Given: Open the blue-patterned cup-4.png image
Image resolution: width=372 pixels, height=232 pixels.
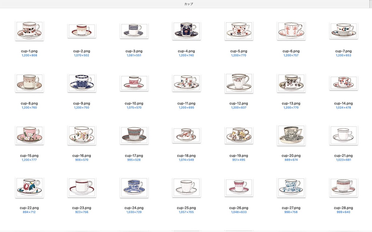Looking at the screenshot, I should click(x=186, y=31).
